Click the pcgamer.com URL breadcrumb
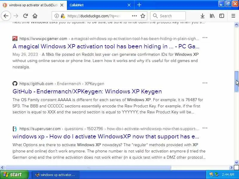The height and width of the screenshot is (179, 239). (109, 38)
